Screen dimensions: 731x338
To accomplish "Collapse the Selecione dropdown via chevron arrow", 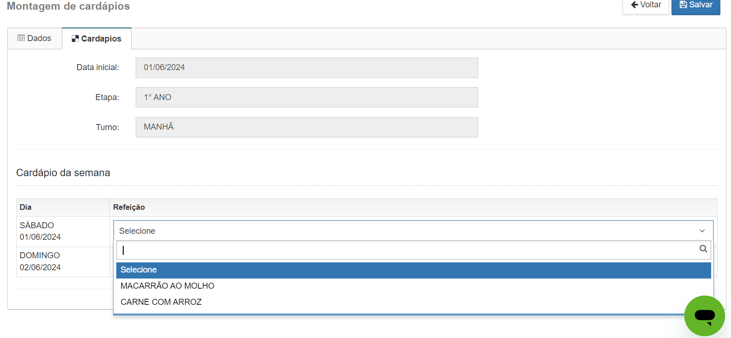I will click(x=702, y=231).
